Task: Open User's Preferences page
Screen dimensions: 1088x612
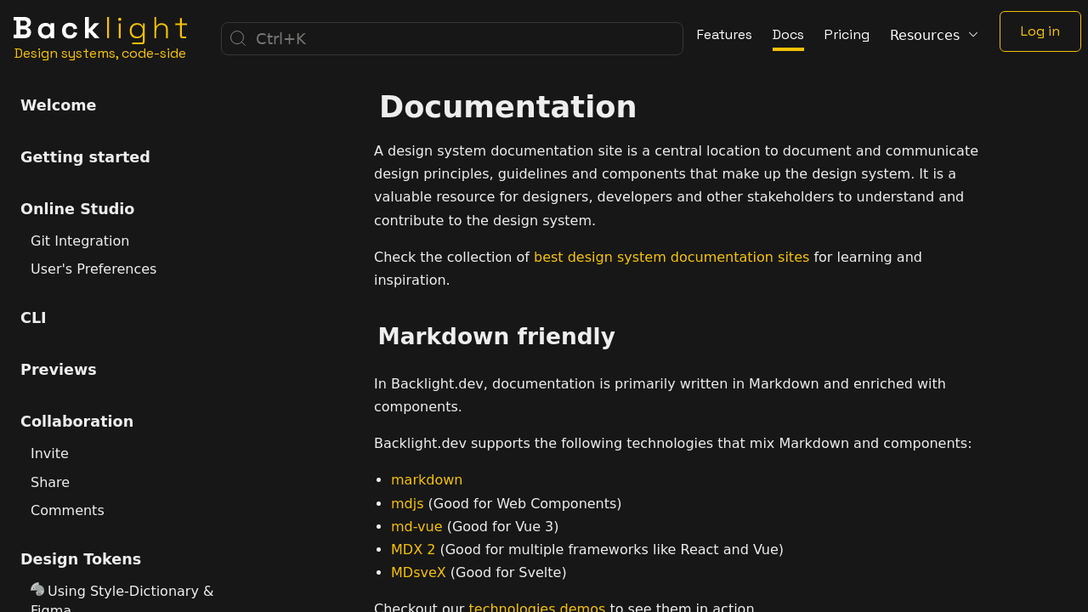Action: click(x=93, y=269)
